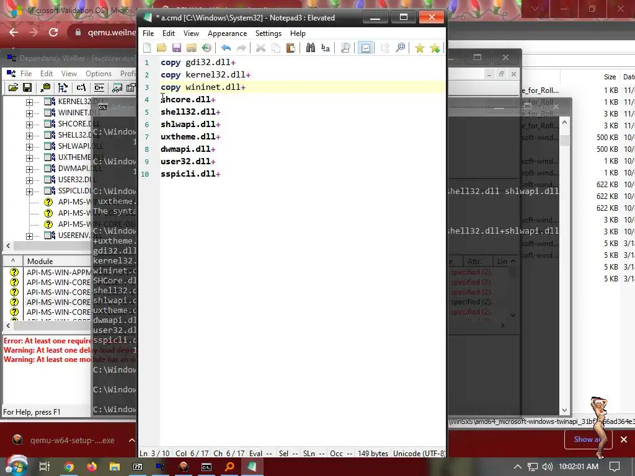Open Replace with the b-to-a icon
This screenshot has width=635, height=476.
click(326, 48)
